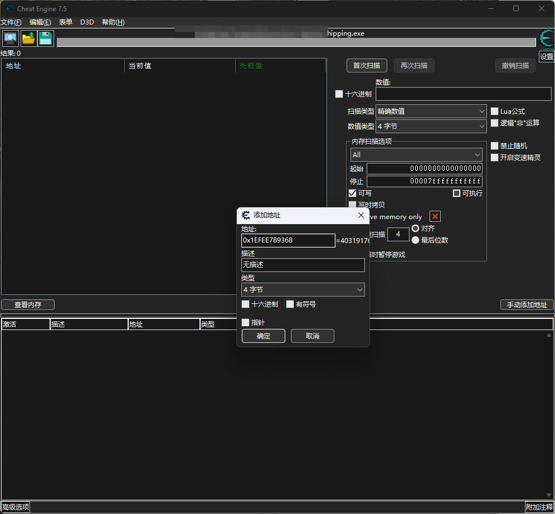The width and height of the screenshot is (555, 514).
Task: Click the address list scroll up arrow
Action: click(549, 335)
